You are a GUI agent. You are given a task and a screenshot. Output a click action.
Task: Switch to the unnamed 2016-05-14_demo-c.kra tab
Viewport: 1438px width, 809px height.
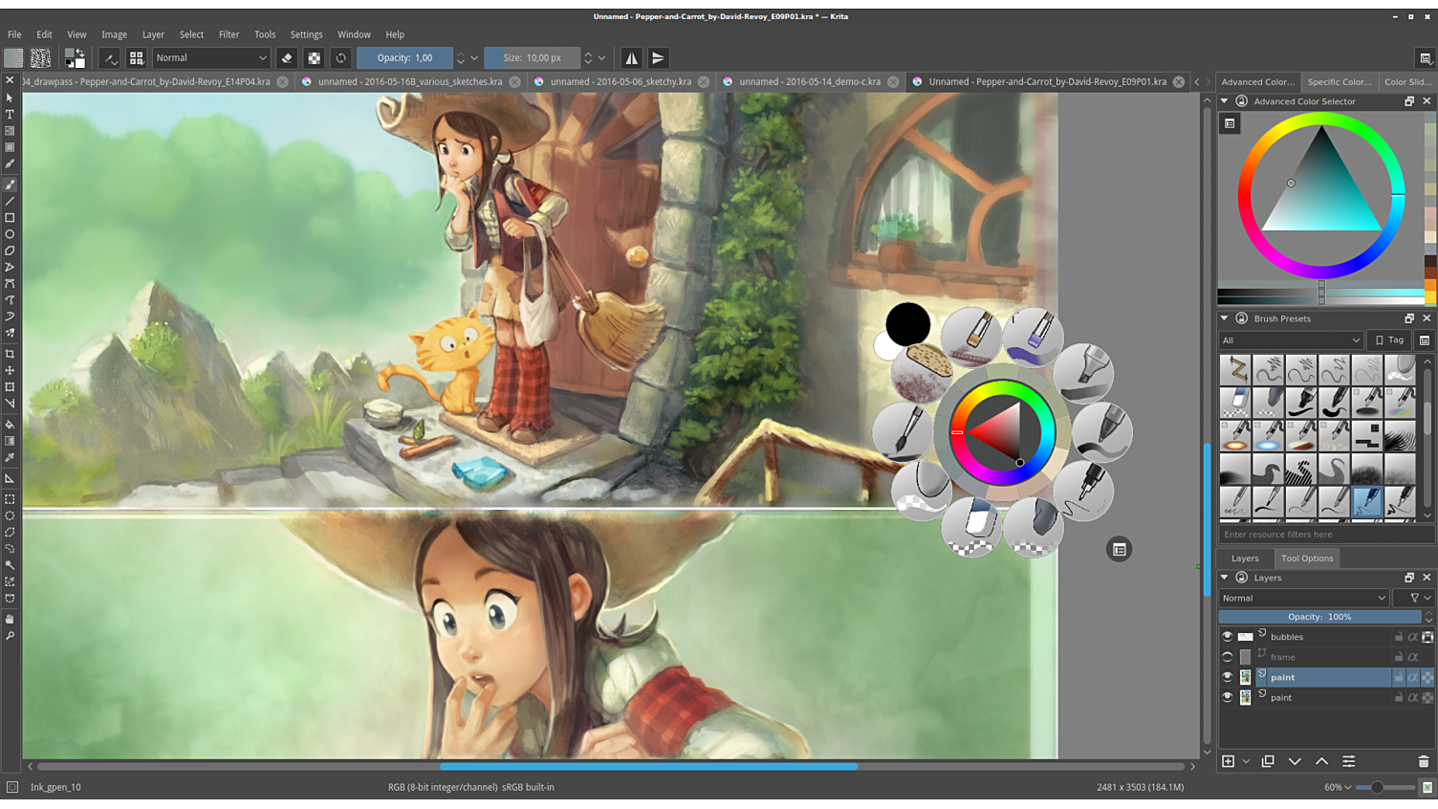point(809,82)
